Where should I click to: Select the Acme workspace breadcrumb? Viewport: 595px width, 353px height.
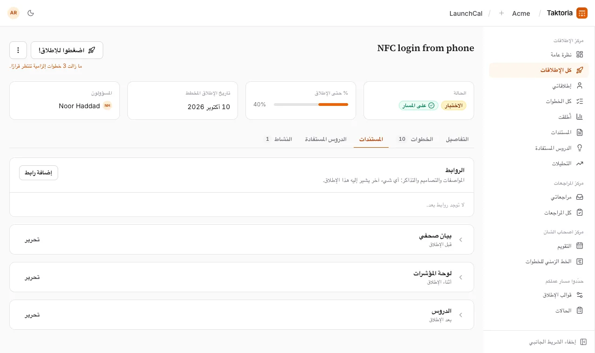tap(521, 13)
